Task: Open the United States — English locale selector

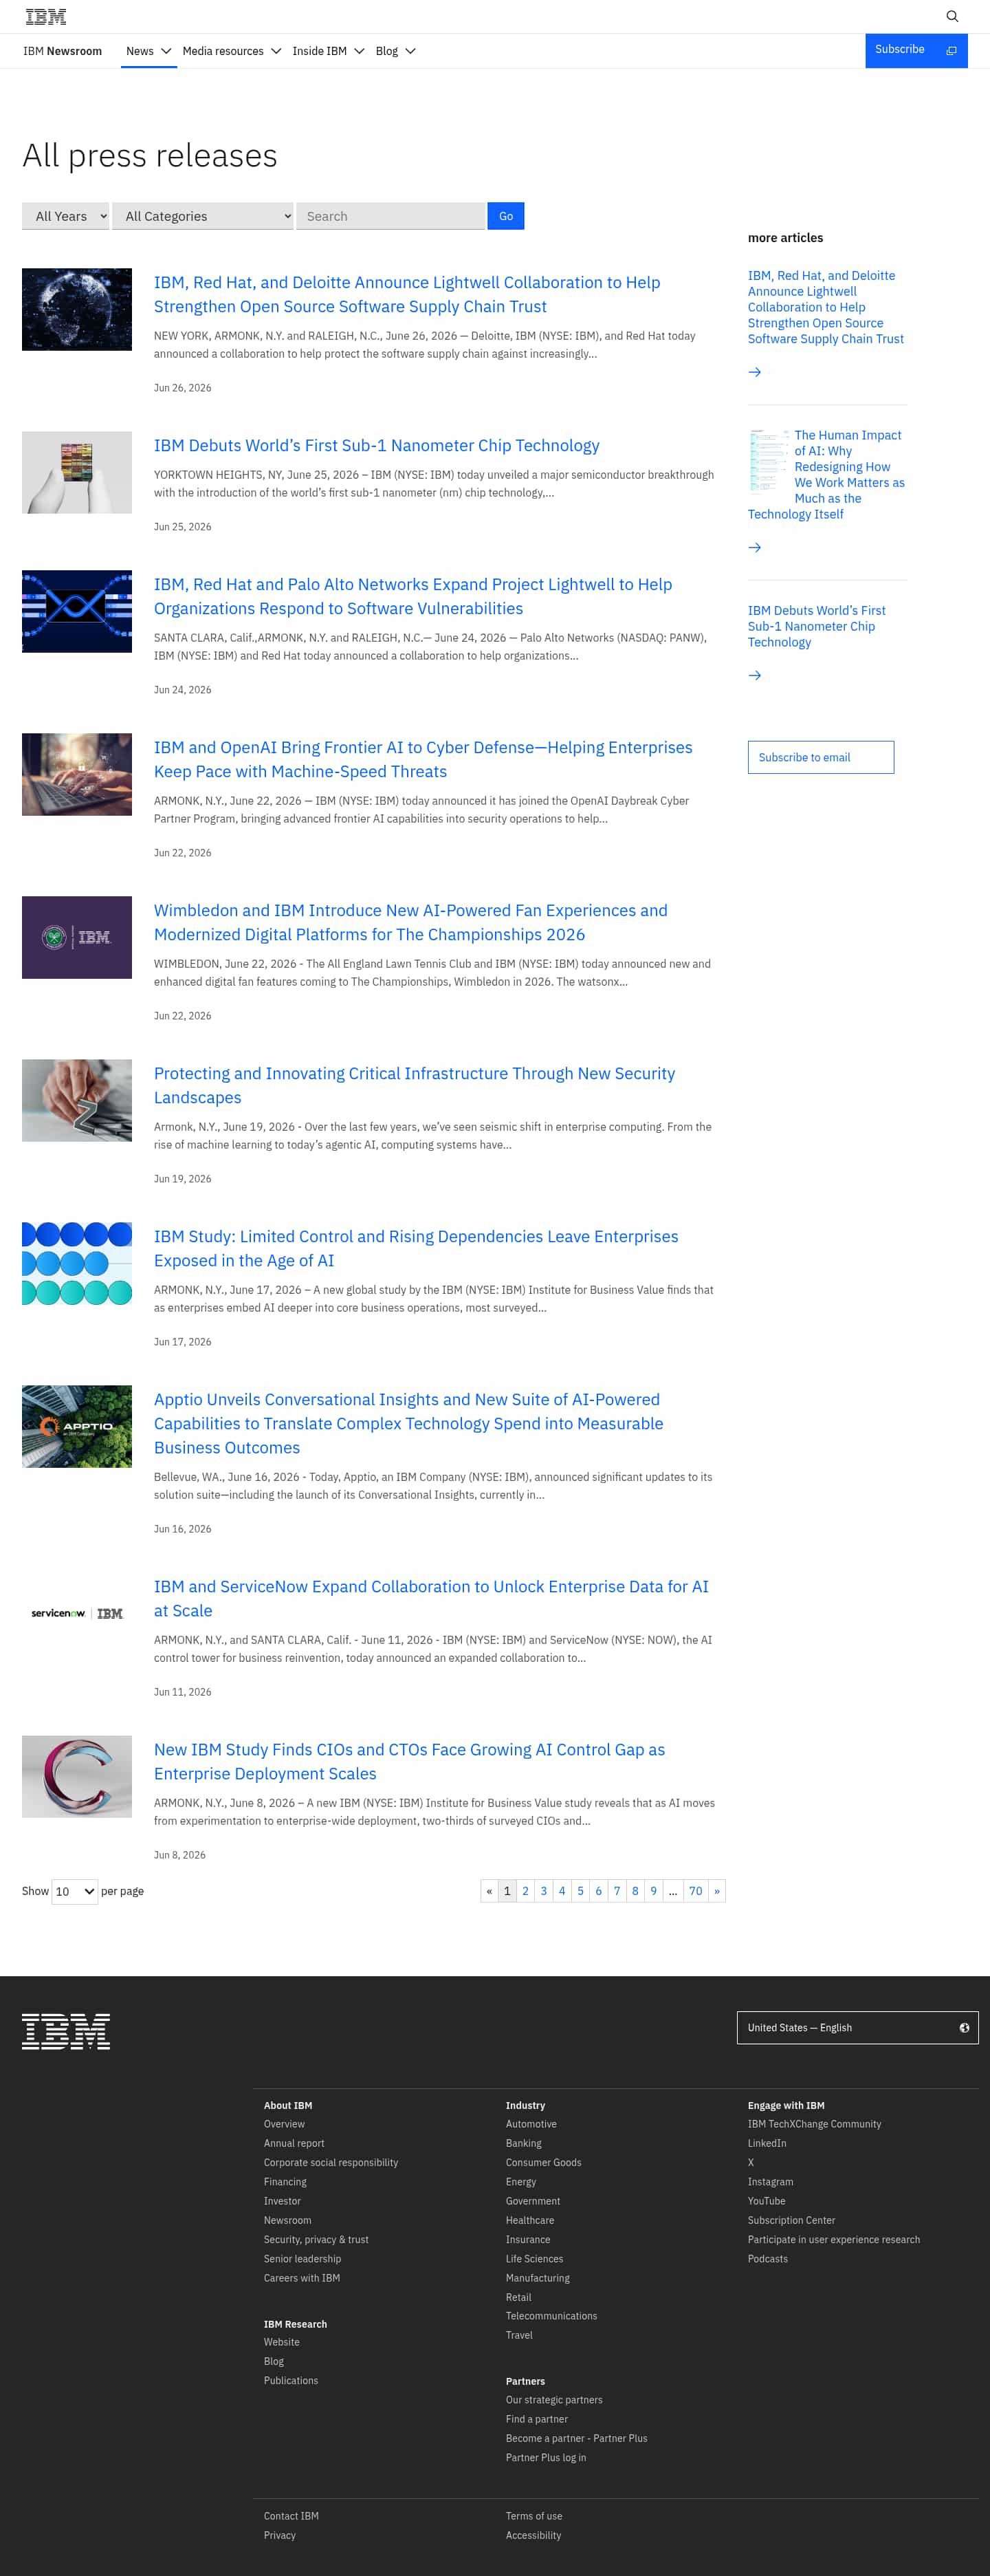Action: coord(857,2027)
